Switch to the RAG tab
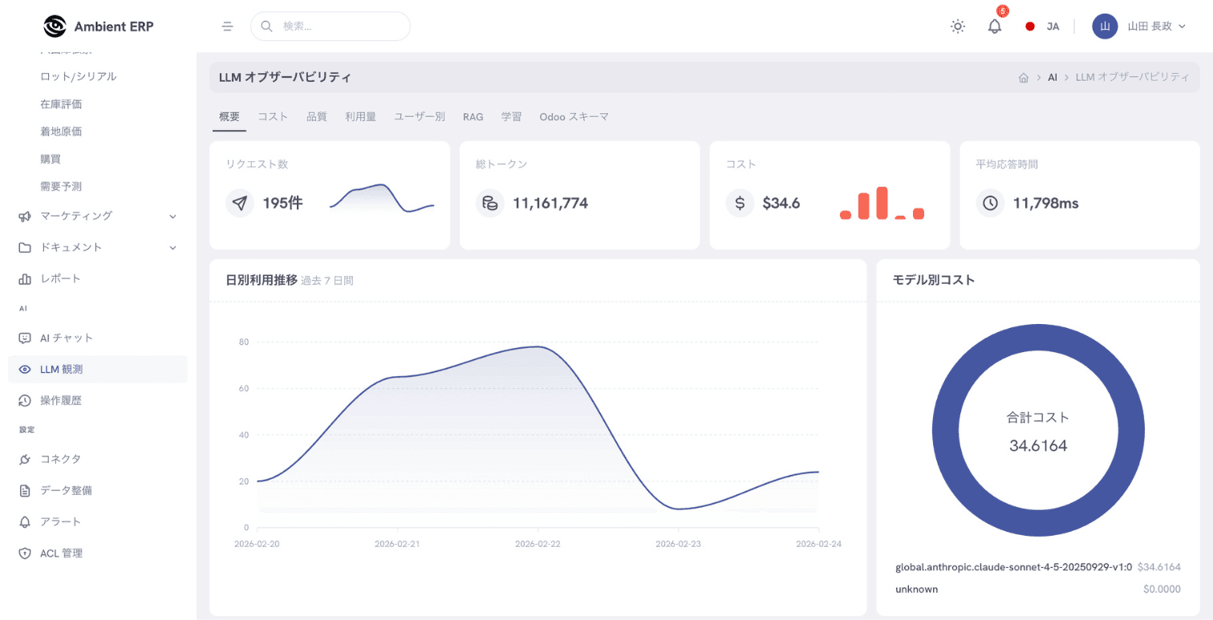This screenshot has height=620, width=1213. 473,116
